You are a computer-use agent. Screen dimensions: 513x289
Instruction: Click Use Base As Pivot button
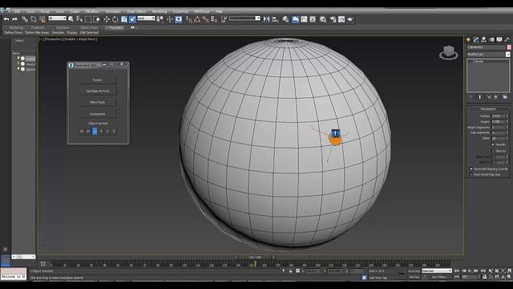point(98,91)
